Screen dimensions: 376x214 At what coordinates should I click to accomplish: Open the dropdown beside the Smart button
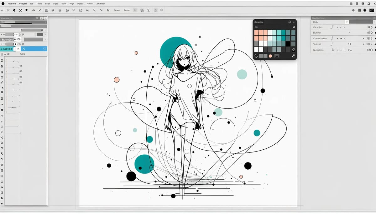point(135,10)
